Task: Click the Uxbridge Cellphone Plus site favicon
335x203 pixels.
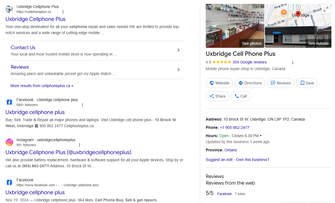Action: [x=9, y=9]
